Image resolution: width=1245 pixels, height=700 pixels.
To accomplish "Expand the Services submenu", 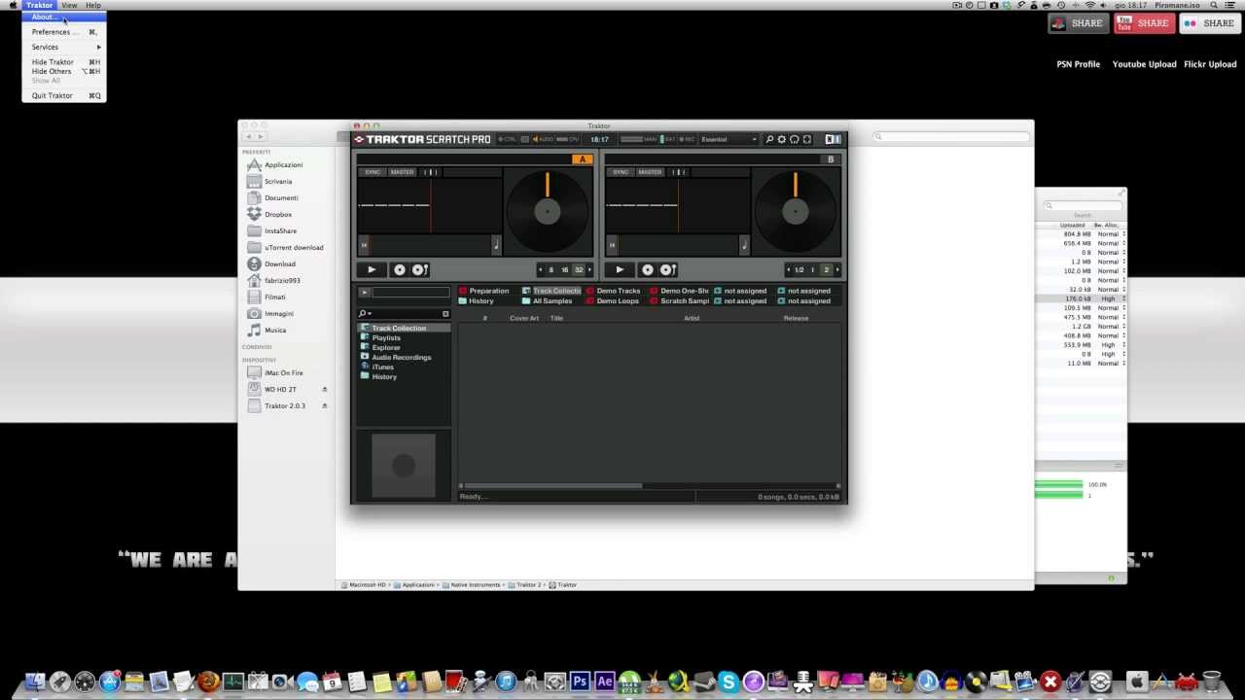I will [x=64, y=47].
